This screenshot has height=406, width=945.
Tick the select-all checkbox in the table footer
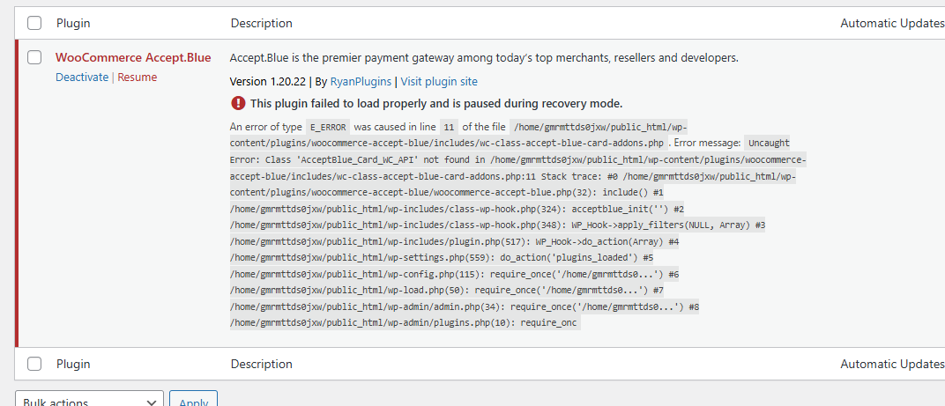pyautogui.click(x=34, y=364)
